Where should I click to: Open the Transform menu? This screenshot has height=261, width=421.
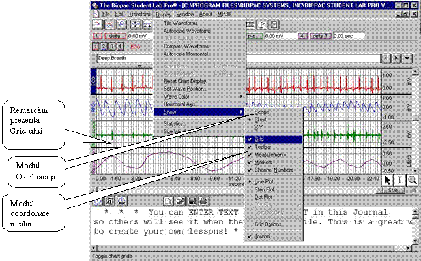[x=139, y=14]
